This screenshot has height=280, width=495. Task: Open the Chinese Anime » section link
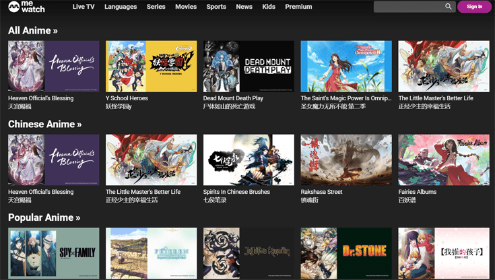45,124
